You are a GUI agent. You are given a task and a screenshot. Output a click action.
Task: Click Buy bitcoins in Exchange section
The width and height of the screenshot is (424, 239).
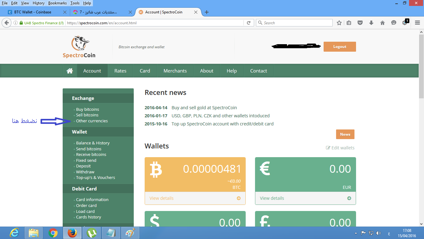click(87, 109)
